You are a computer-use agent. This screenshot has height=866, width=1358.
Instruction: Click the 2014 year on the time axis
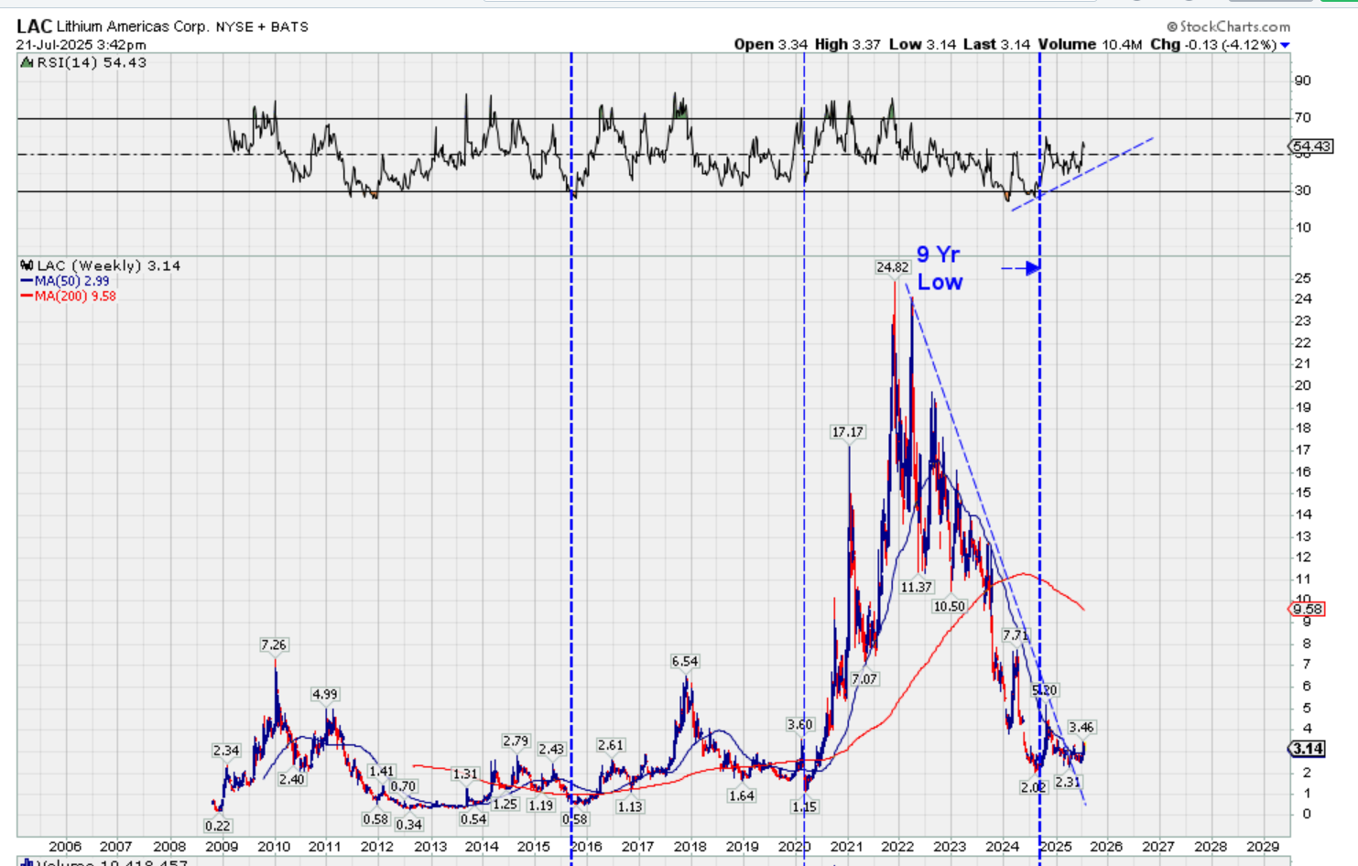(482, 847)
